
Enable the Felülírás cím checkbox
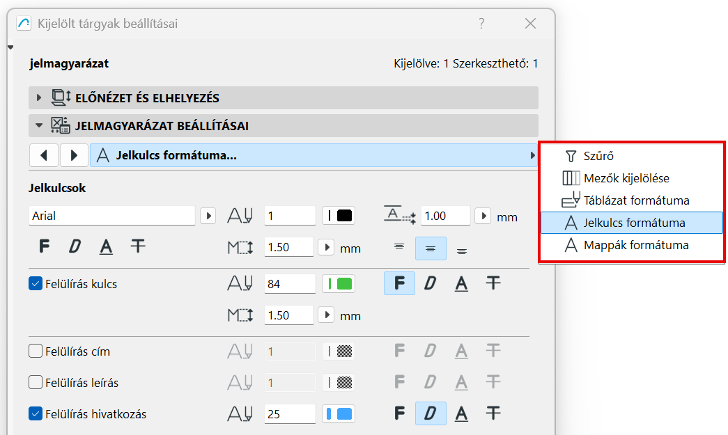(36, 351)
